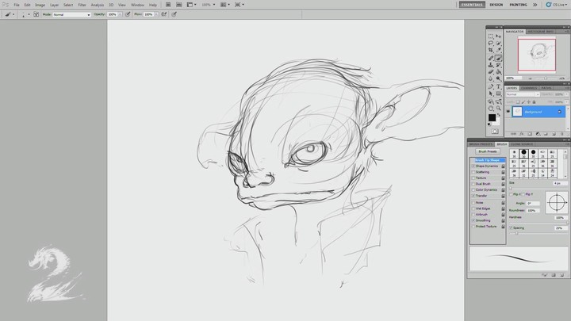This screenshot has width=571, height=321.
Task: Select the History Brush tool
Action: tap(499, 65)
